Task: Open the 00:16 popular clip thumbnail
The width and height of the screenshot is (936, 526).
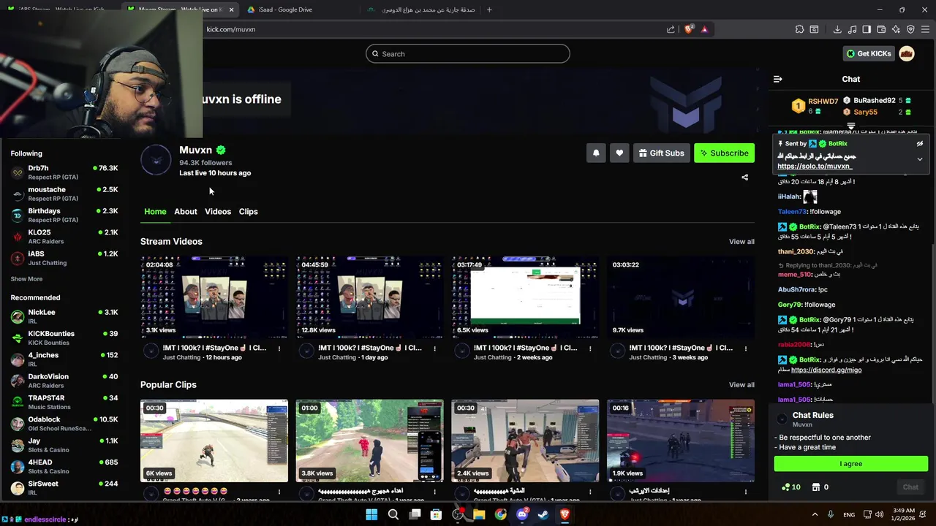Action: 680,441
